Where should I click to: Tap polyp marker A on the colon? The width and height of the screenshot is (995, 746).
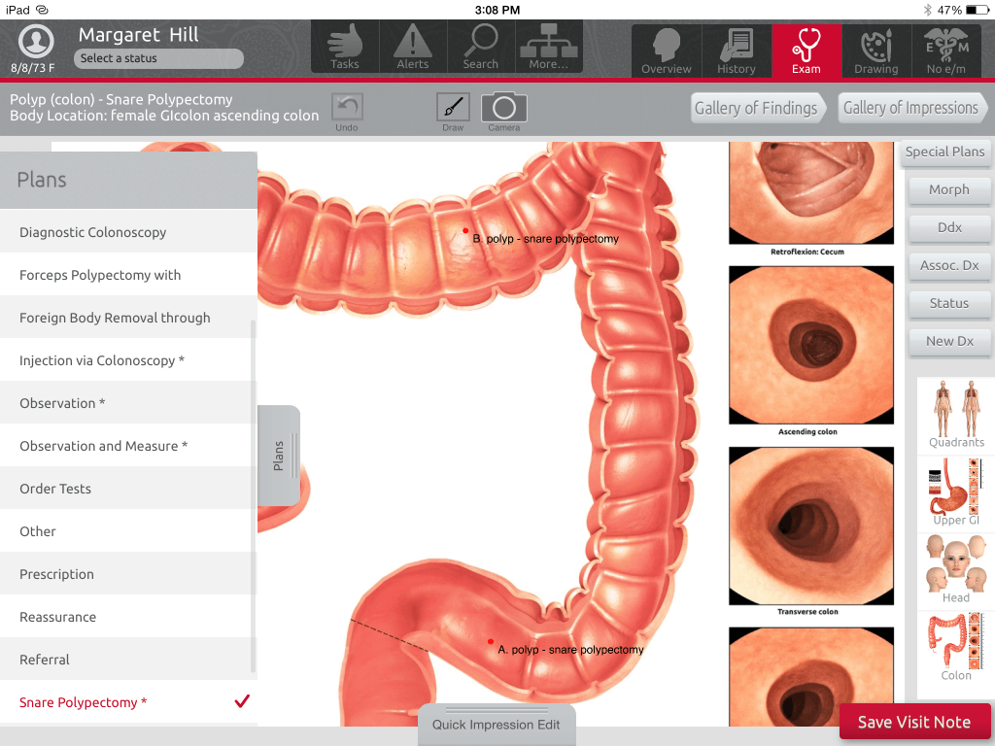(x=491, y=642)
